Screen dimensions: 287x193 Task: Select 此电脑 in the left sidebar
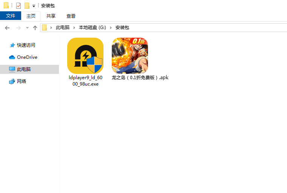pos(23,69)
